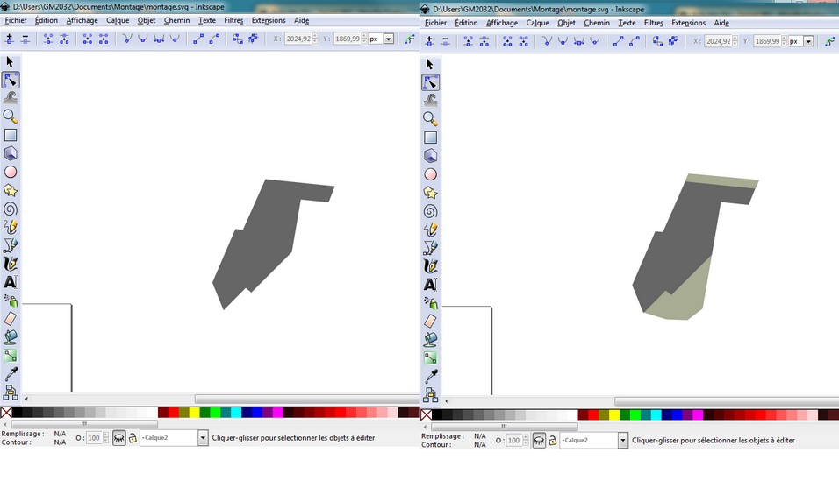
Task: Click the Y coordinate field in left window
Action: pyautogui.click(x=348, y=39)
